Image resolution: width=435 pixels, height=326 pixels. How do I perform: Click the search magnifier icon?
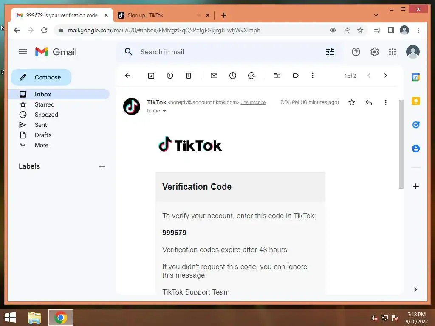click(128, 52)
